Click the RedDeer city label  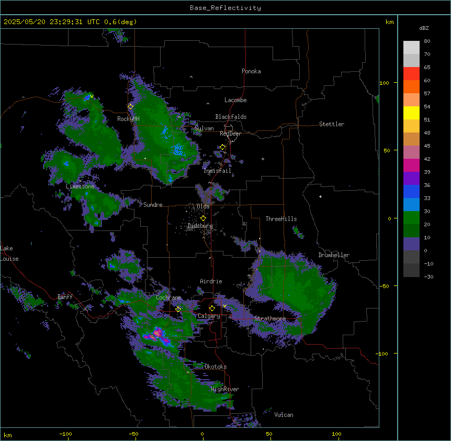[230, 134]
